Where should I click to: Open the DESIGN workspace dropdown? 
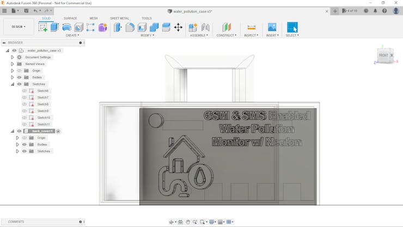(x=19, y=27)
